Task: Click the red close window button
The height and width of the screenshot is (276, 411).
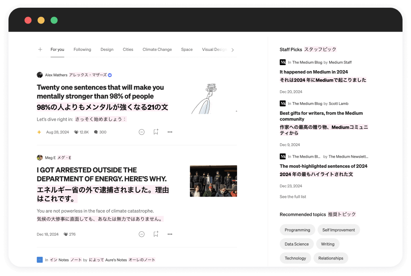Action: (28, 20)
